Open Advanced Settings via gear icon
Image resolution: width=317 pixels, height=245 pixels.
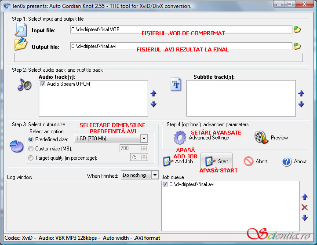click(x=180, y=137)
